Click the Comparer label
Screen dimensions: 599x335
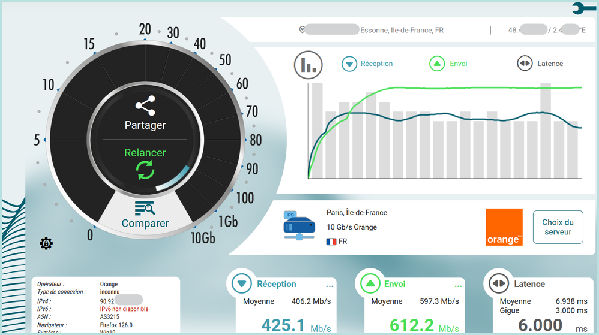[x=145, y=224]
